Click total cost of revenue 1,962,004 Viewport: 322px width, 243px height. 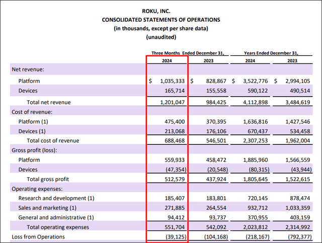(297, 141)
